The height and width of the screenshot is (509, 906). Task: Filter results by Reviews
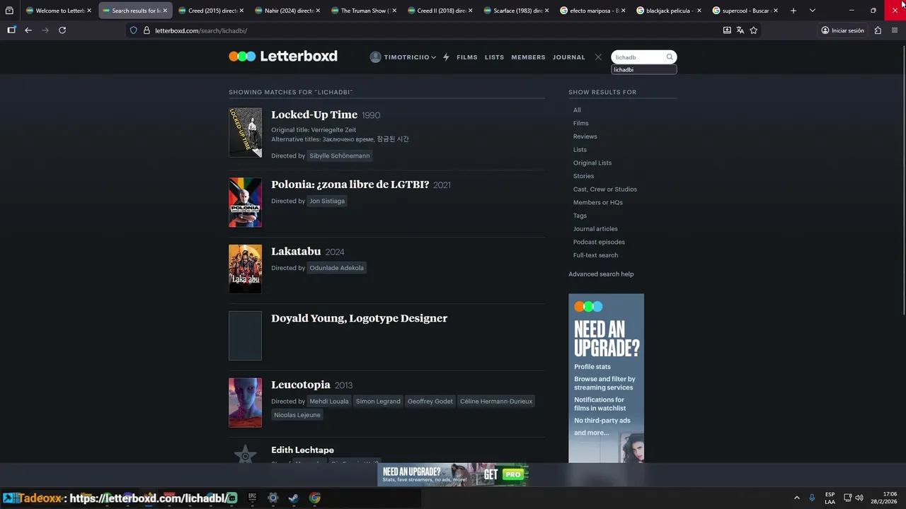pyautogui.click(x=585, y=136)
